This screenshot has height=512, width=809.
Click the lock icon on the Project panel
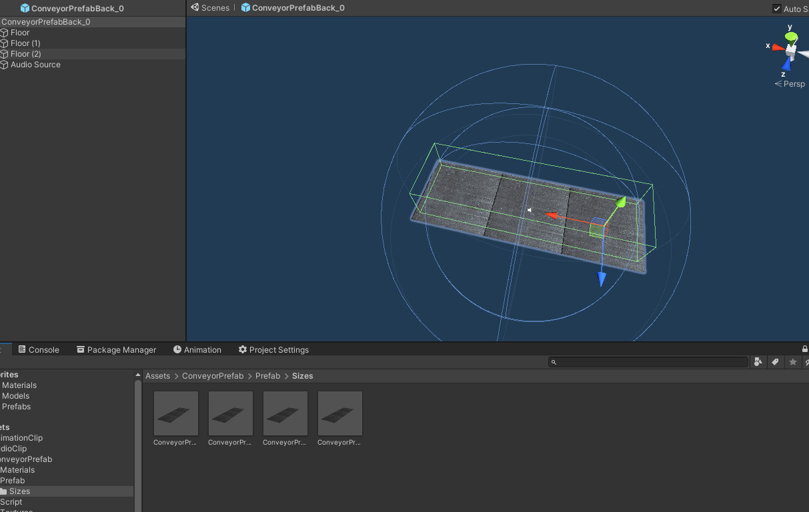(805, 349)
